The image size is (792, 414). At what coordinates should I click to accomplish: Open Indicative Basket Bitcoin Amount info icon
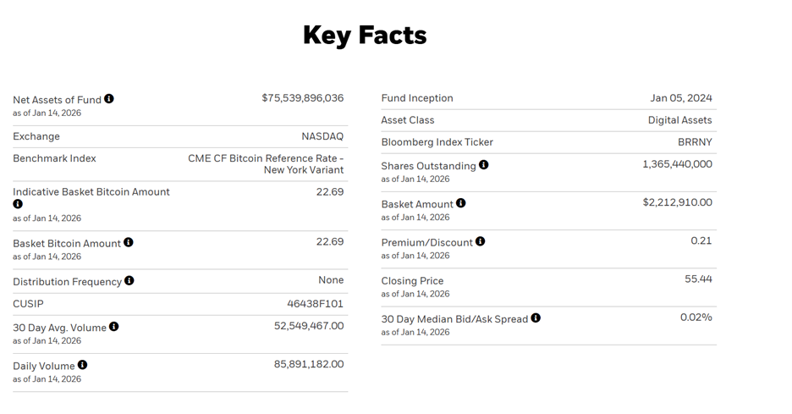[18, 204]
